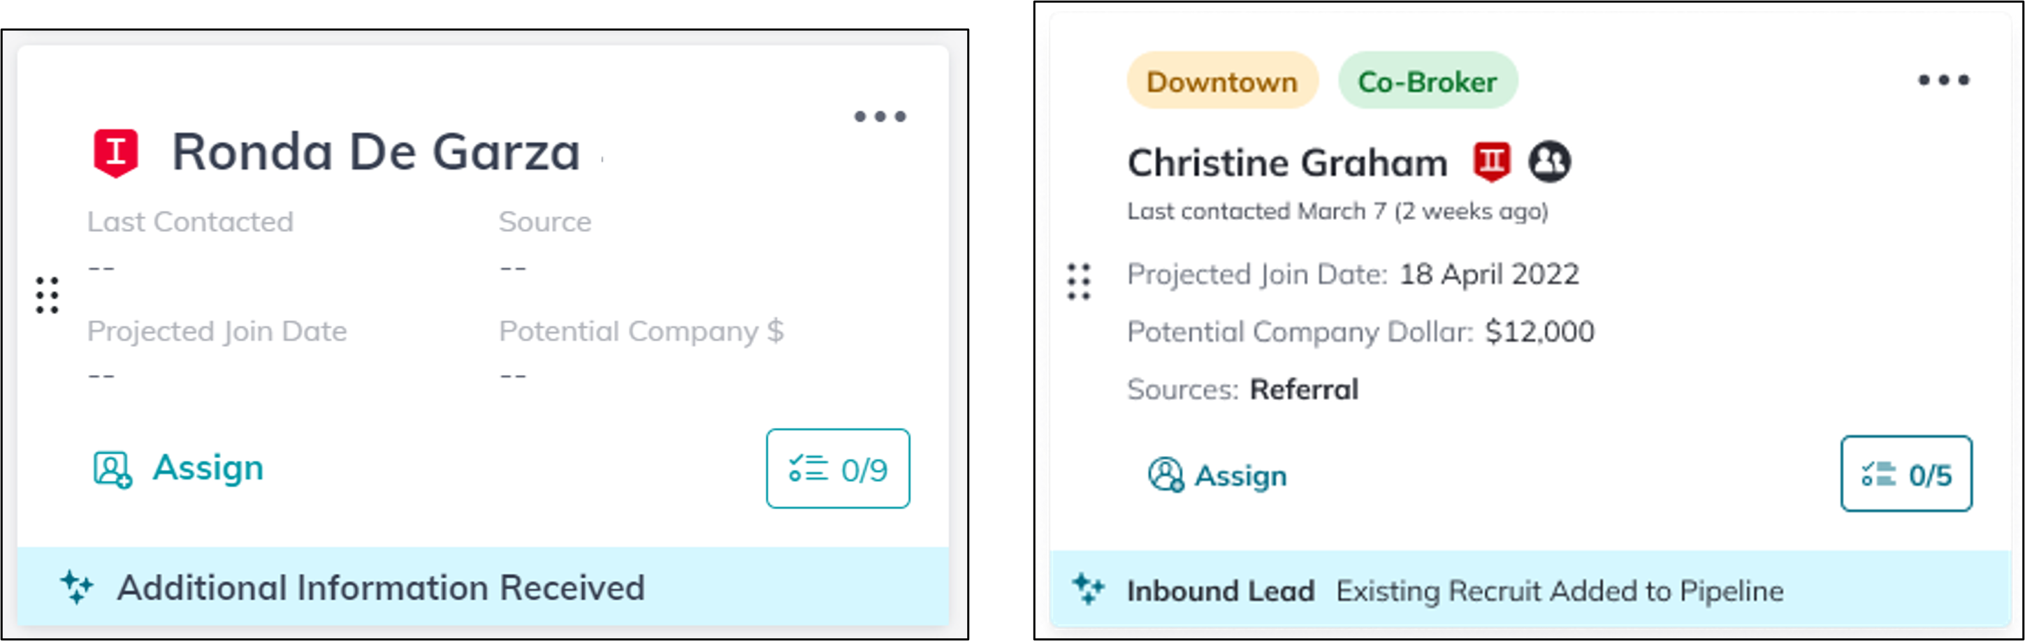
Task: Open the 0/5 checklist on Christine's card
Action: (x=1906, y=473)
